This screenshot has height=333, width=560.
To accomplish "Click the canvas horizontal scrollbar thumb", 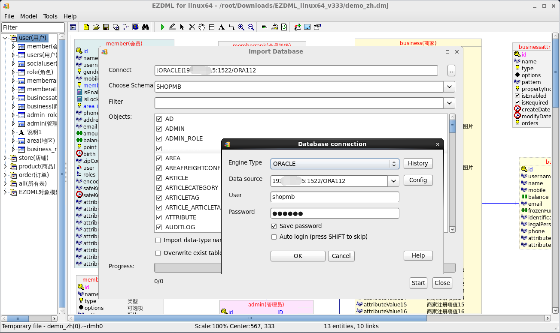I will click(x=250, y=318).
